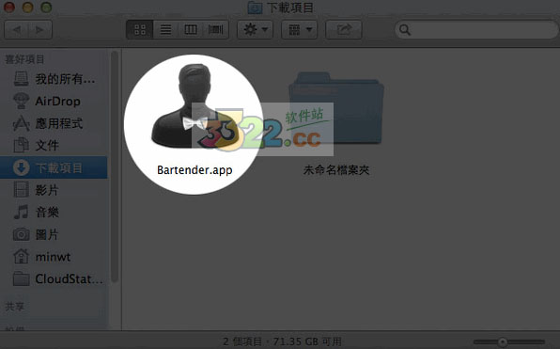The height and width of the screenshot is (349, 560).
Task: Open the minwt home folder
Action: (x=54, y=257)
